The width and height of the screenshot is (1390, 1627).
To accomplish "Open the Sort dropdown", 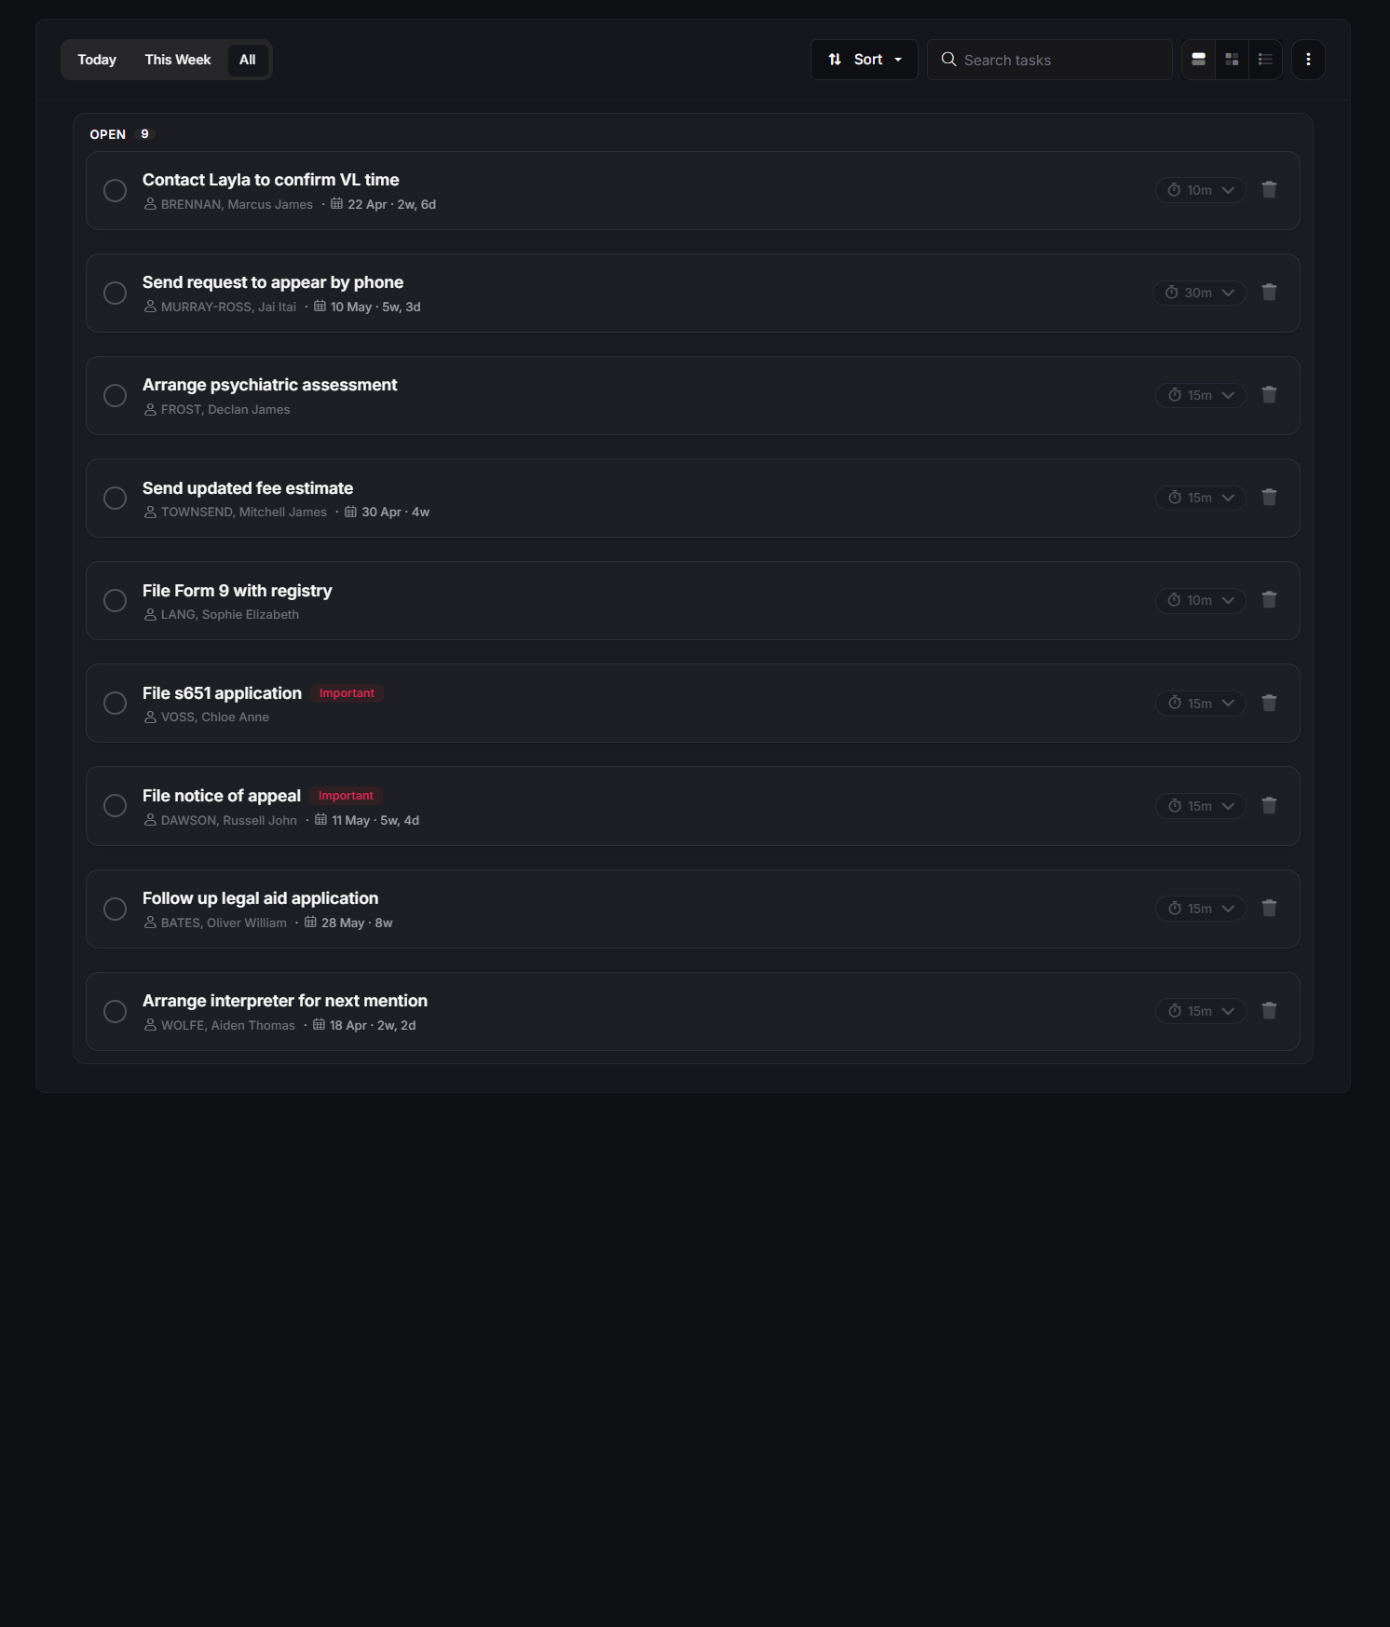I will tap(863, 59).
